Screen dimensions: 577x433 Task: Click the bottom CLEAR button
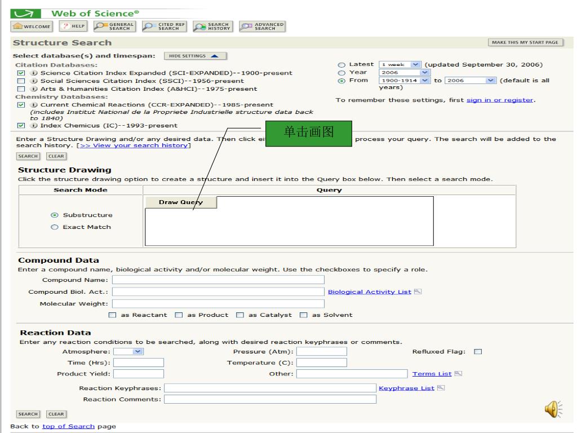[x=56, y=414]
